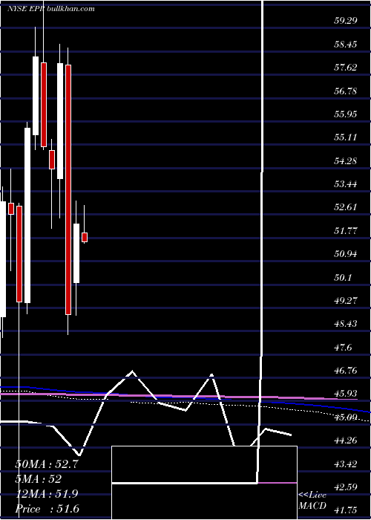Click the 5MA : 52 label
Image resolution: width=371 pixels, height=520 pixels.
tap(39, 479)
